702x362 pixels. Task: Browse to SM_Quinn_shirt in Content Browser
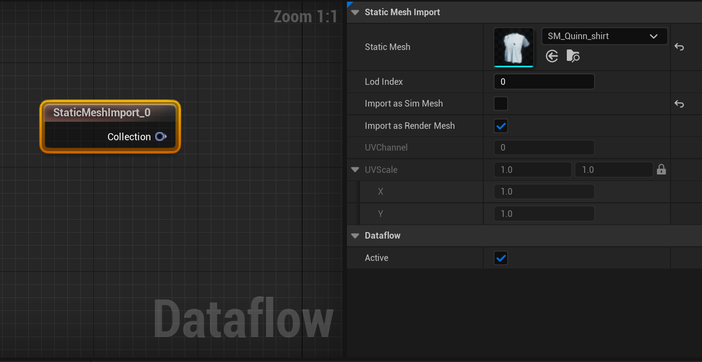coord(573,55)
